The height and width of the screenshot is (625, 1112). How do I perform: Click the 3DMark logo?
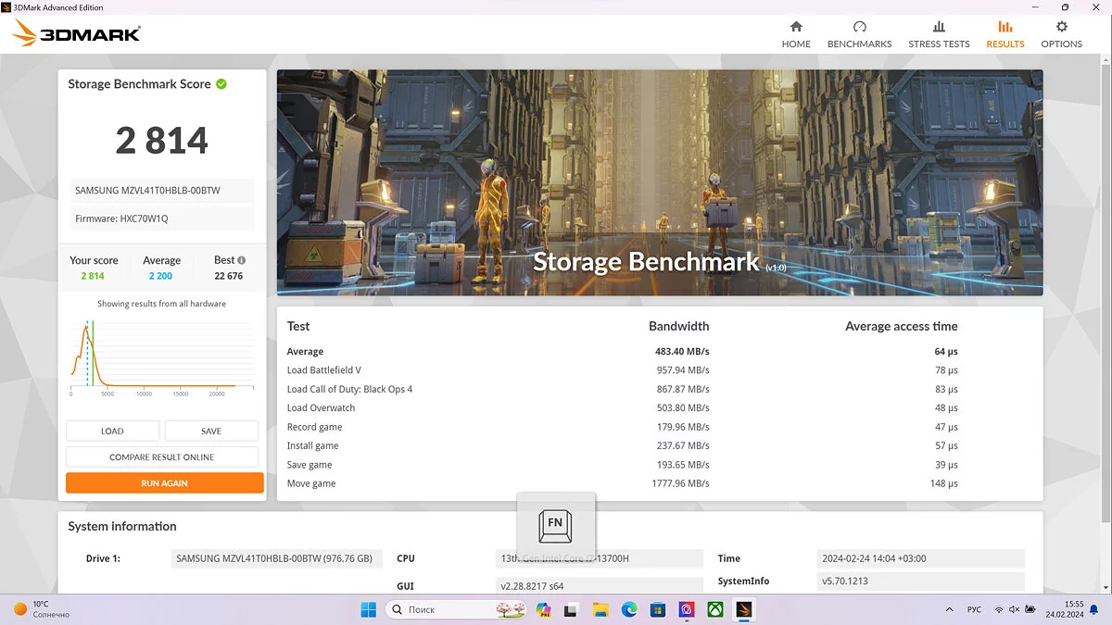pyautogui.click(x=77, y=34)
